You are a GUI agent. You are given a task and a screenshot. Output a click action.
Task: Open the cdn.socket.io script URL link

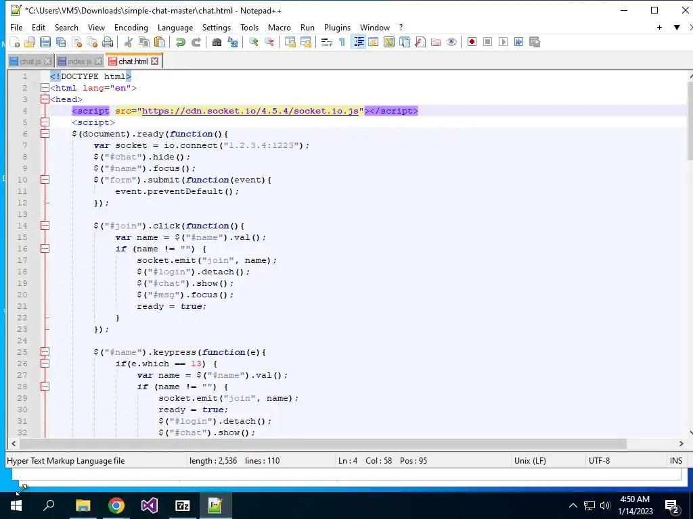pyautogui.click(x=250, y=111)
